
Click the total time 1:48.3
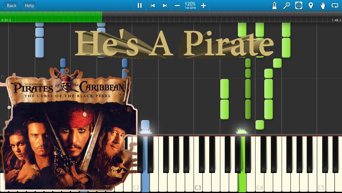pyautogui.click(x=336, y=20)
